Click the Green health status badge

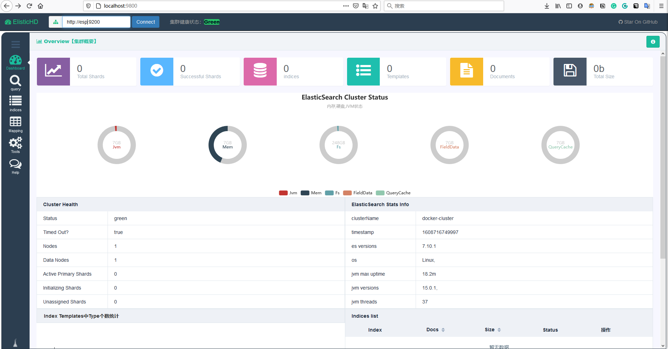click(212, 22)
